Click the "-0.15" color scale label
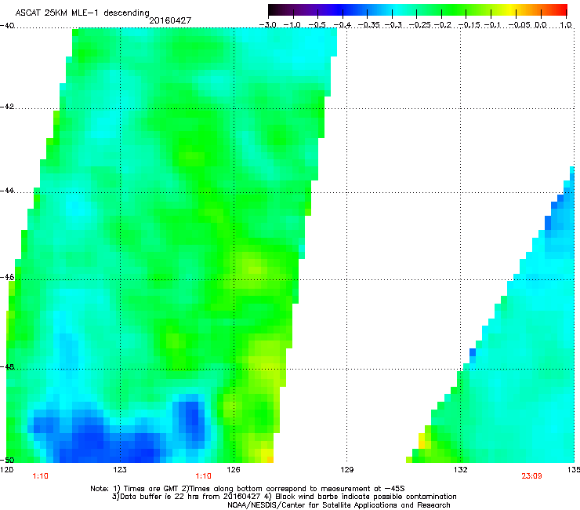Image resolution: width=580 pixels, height=510 pixels. click(x=469, y=25)
